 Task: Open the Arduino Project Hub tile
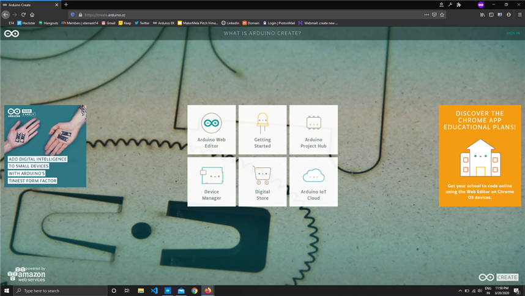click(313, 130)
